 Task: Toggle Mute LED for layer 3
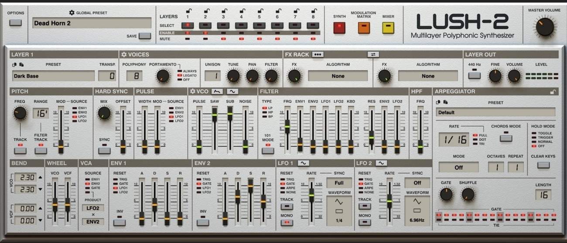(x=224, y=39)
